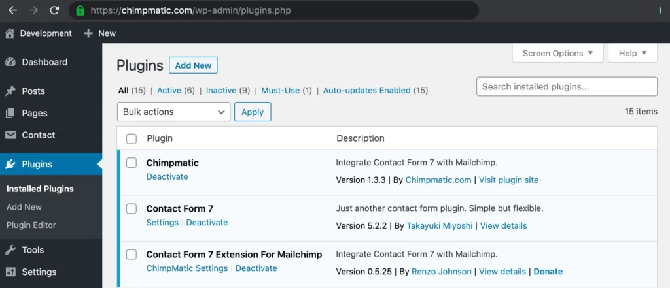Open the Plugin Editor submenu entry
The image size is (670, 288).
coord(31,225)
